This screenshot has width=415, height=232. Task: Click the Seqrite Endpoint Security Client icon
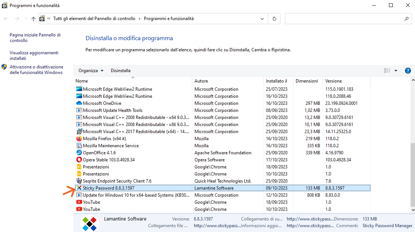coord(79,181)
